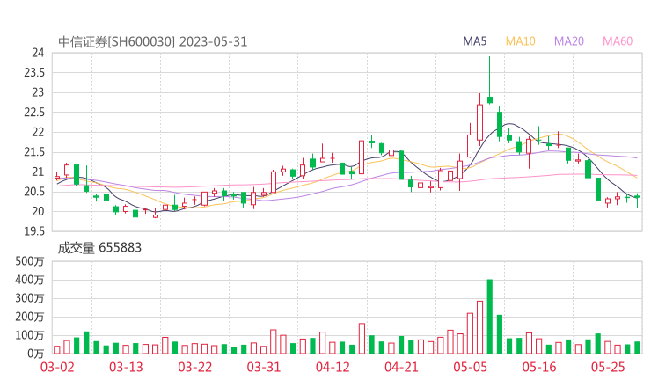Click the 成交量 655883 volume label

click(99, 248)
